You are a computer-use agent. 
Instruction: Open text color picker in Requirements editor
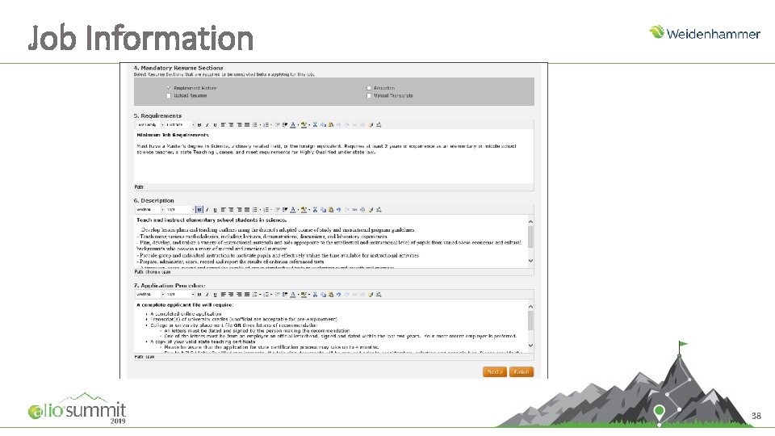point(294,125)
